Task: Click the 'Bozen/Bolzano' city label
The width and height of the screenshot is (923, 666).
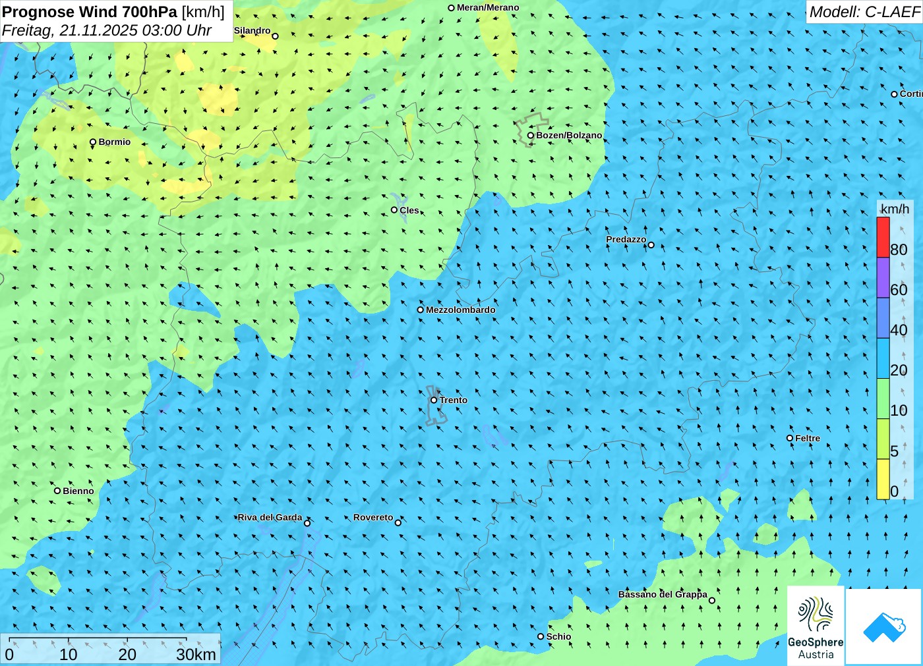Action: tap(569, 135)
